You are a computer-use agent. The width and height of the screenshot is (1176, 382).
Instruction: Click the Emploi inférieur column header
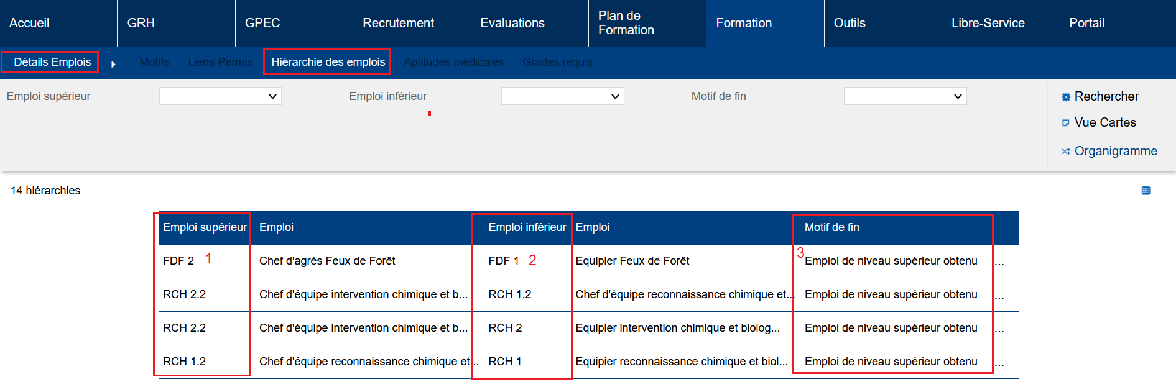point(527,227)
